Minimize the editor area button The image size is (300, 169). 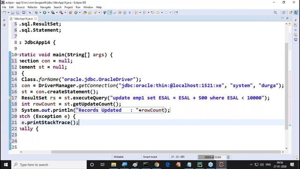click(282, 18)
